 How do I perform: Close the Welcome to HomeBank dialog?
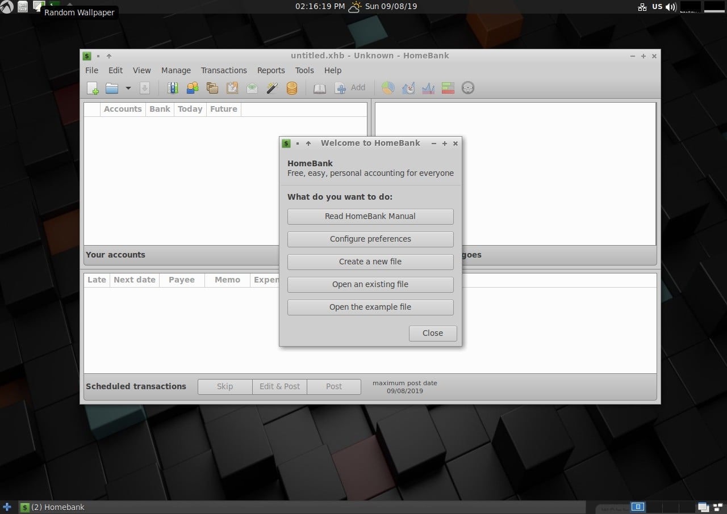pyautogui.click(x=433, y=333)
